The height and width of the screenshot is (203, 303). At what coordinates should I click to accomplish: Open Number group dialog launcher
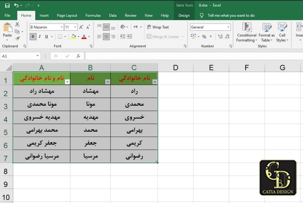(x=231, y=46)
